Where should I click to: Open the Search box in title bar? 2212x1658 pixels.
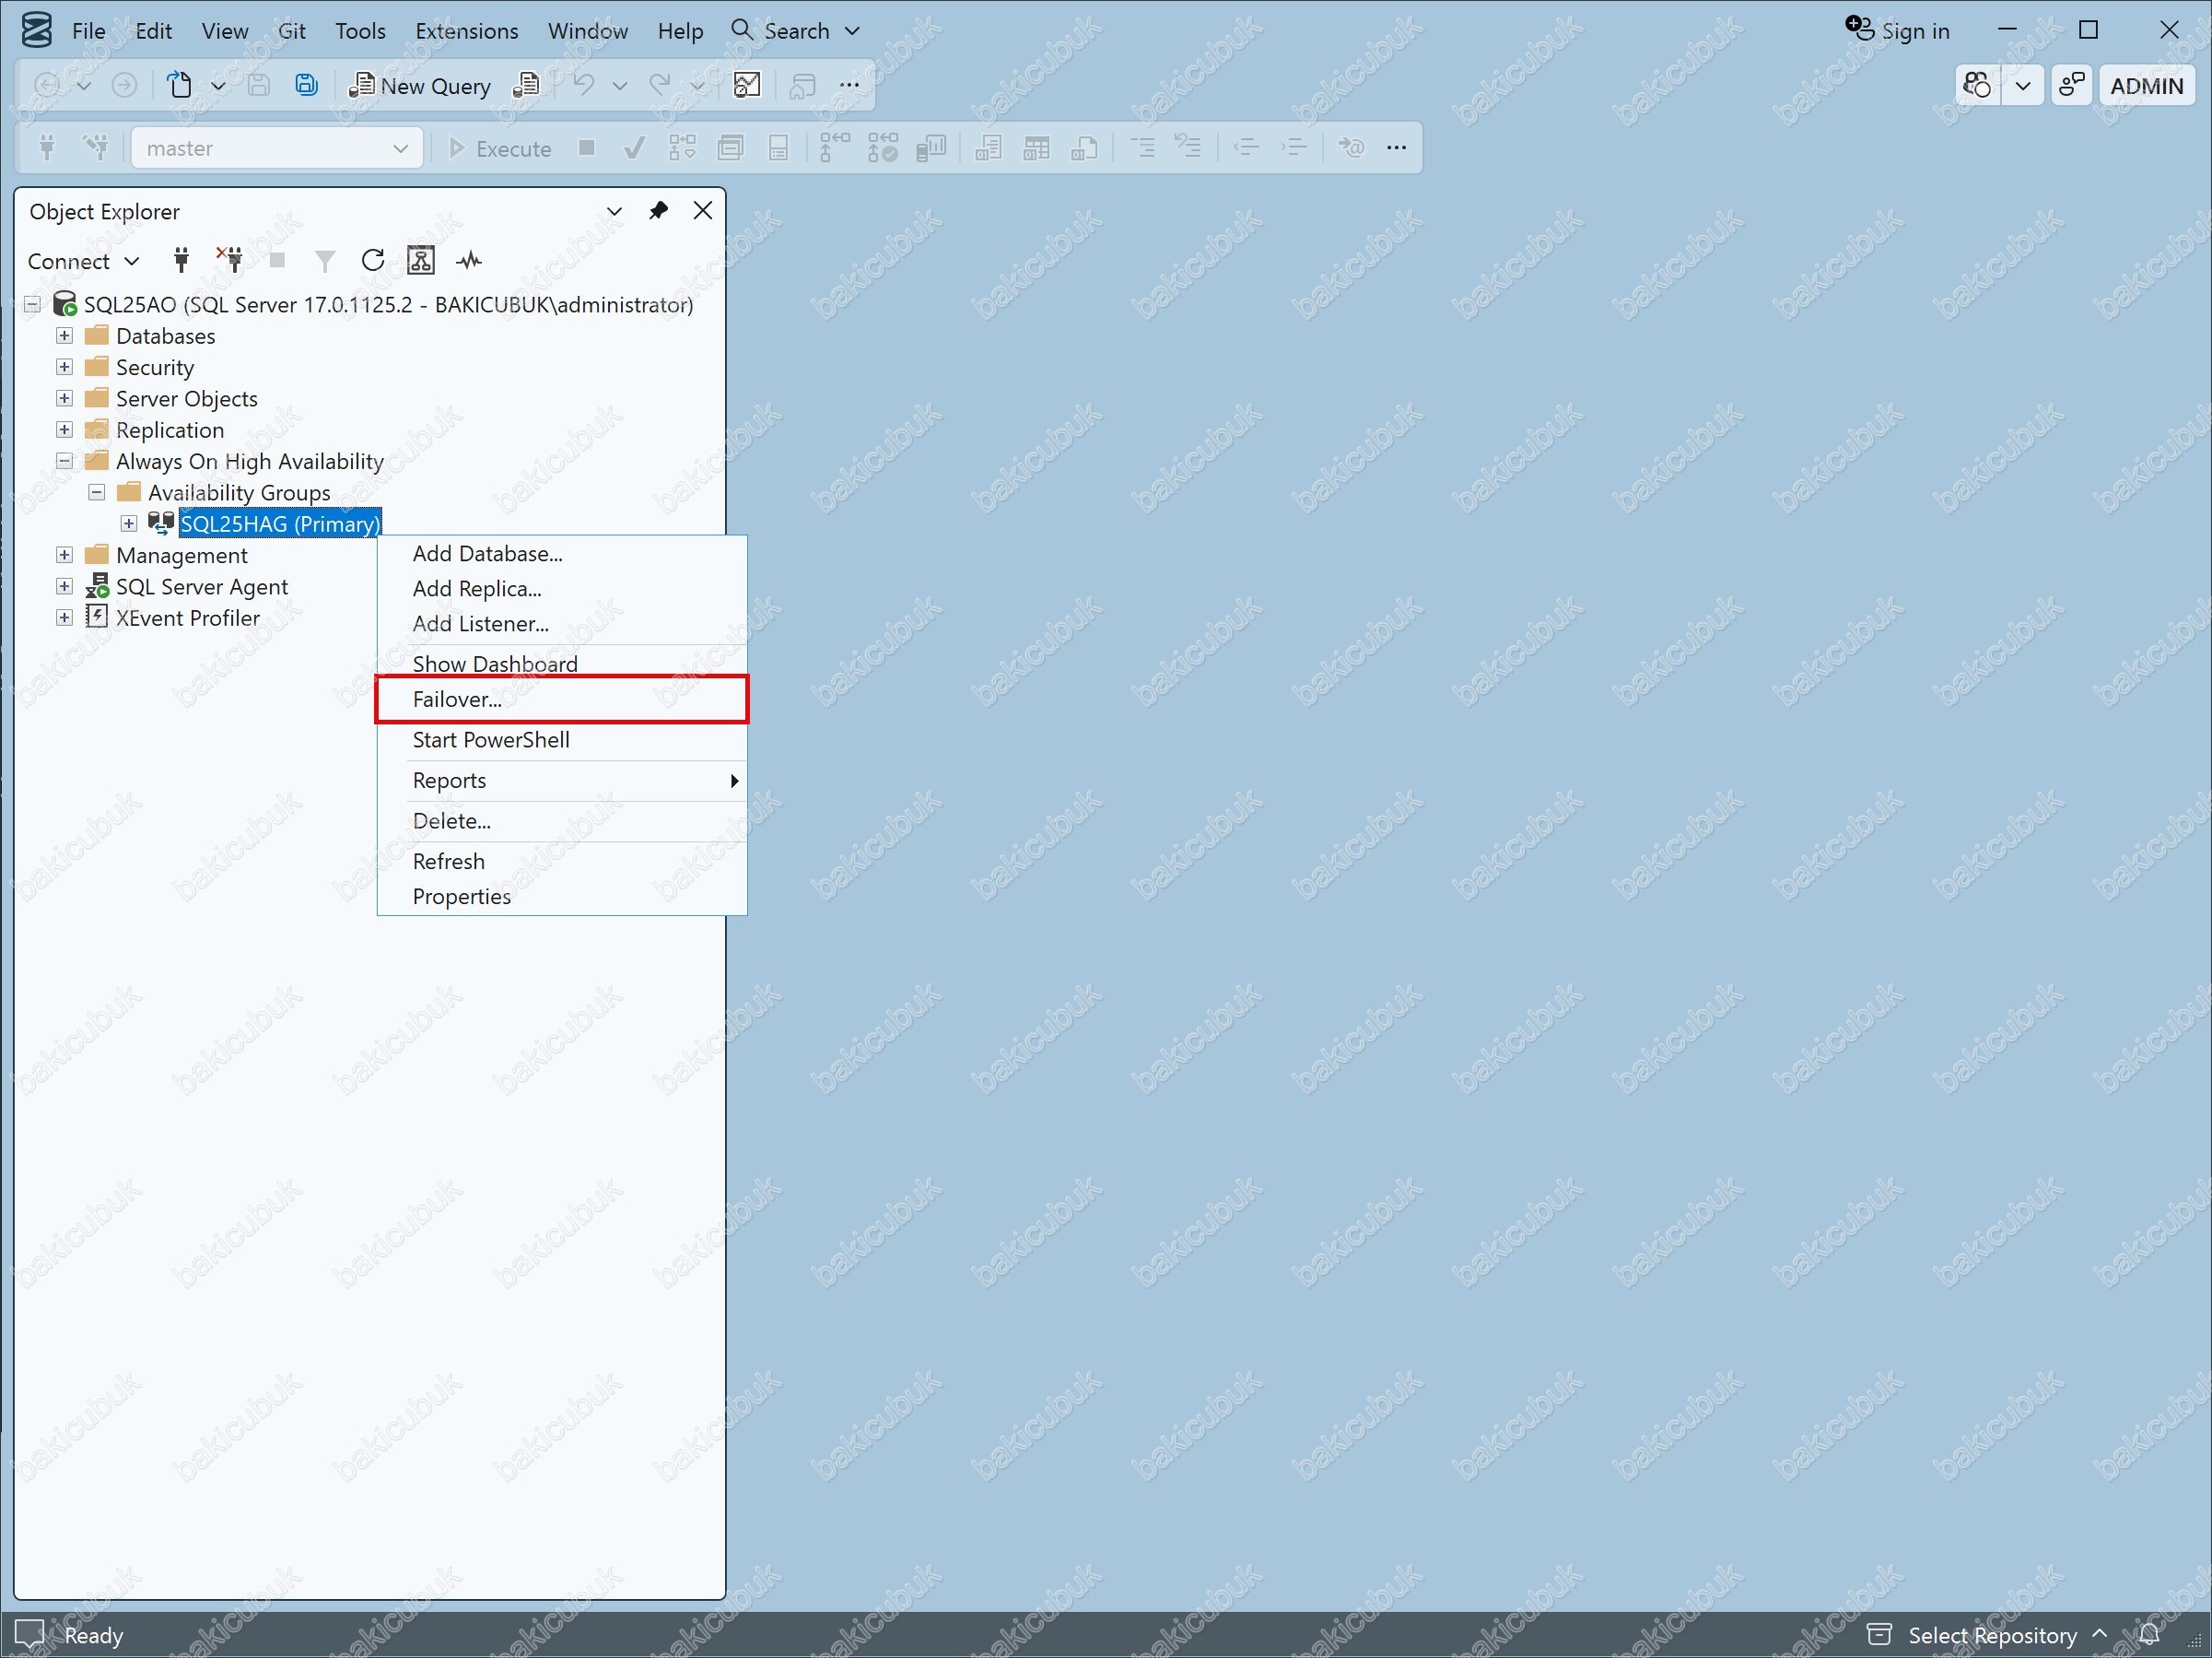(796, 30)
